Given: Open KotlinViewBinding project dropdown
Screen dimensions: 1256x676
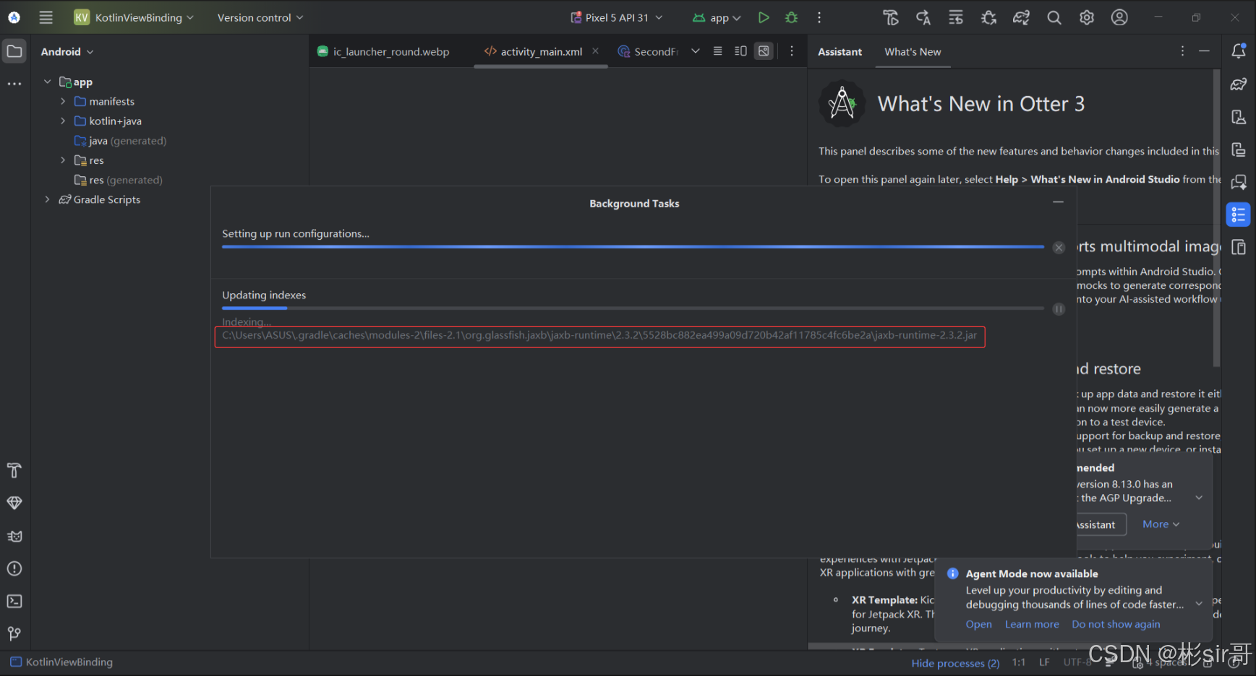Looking at the screenshot, I should [134, 17].
